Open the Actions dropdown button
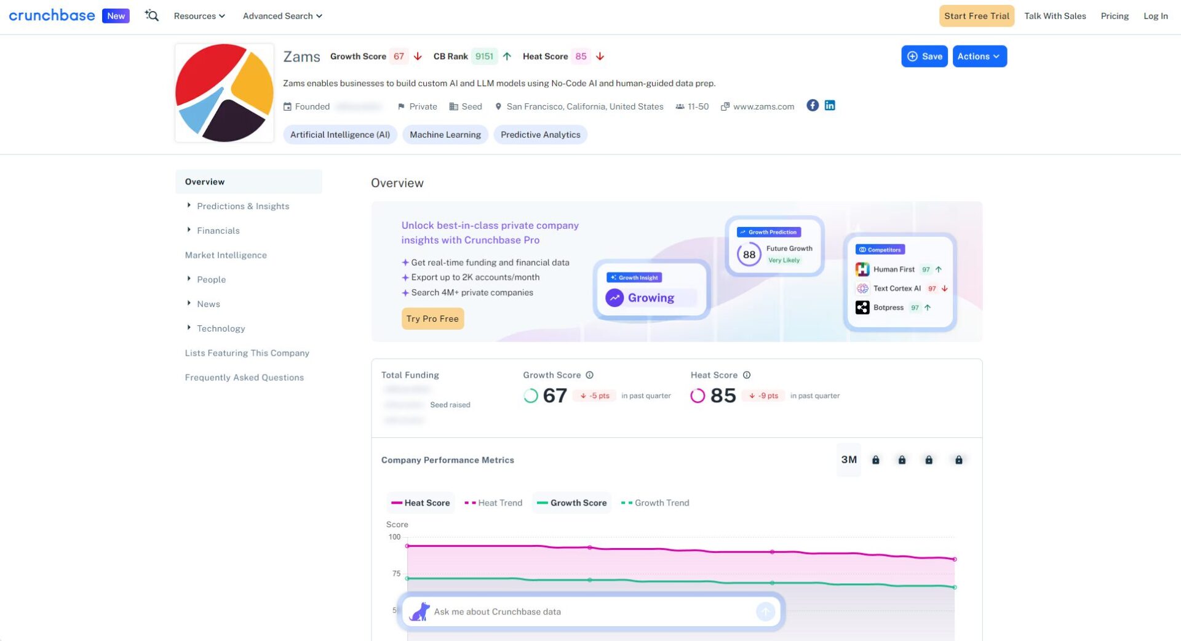 pyautogui.click(x=979, y=57)
